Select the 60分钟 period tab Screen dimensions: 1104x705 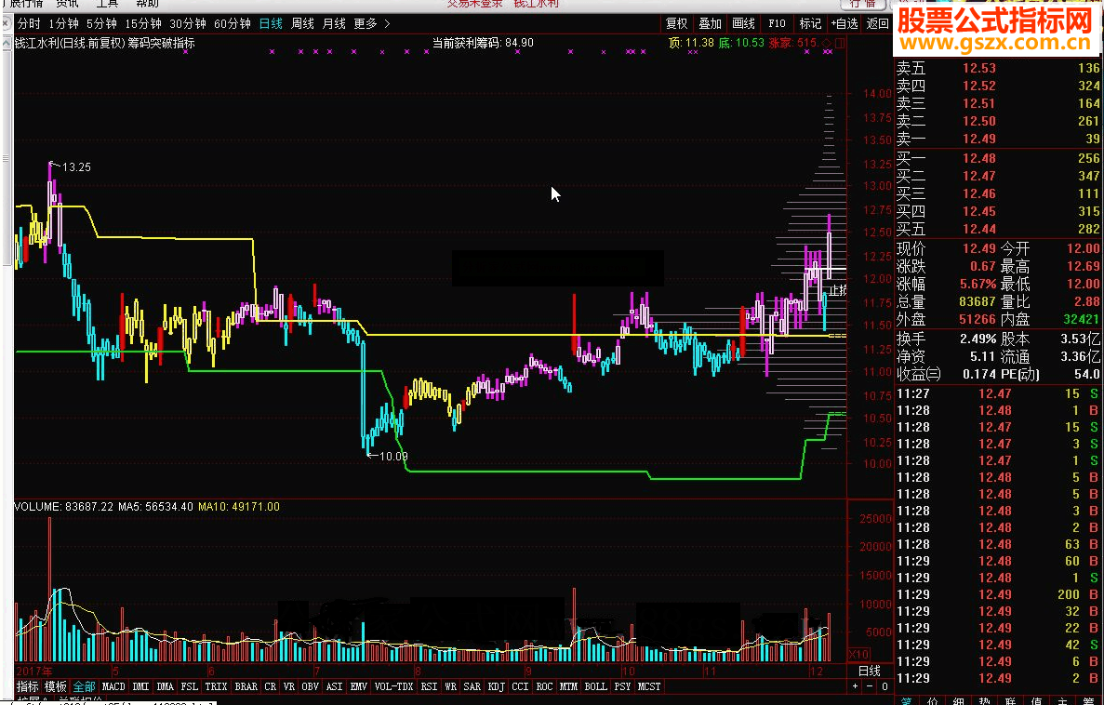pos(233,23)
